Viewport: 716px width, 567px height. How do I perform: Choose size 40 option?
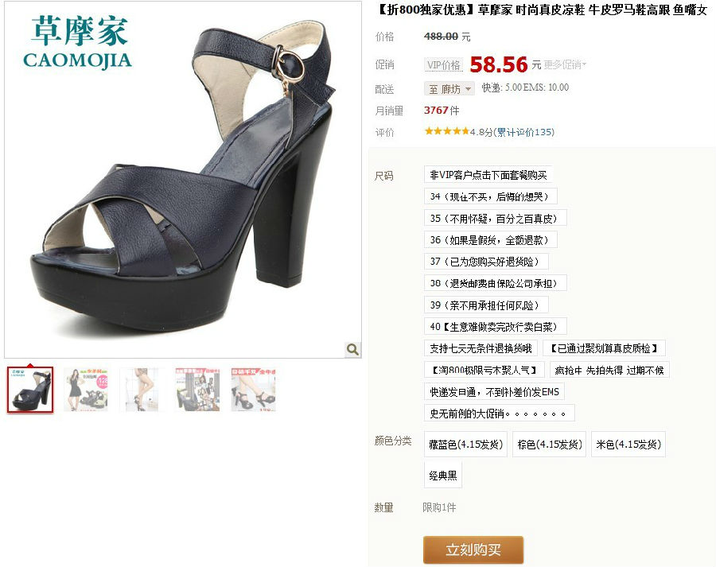[496, 327]
